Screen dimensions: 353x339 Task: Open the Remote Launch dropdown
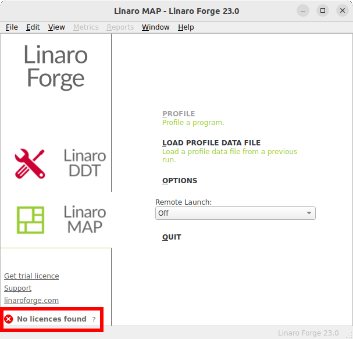pyautogui.click(x=236, y=213)
